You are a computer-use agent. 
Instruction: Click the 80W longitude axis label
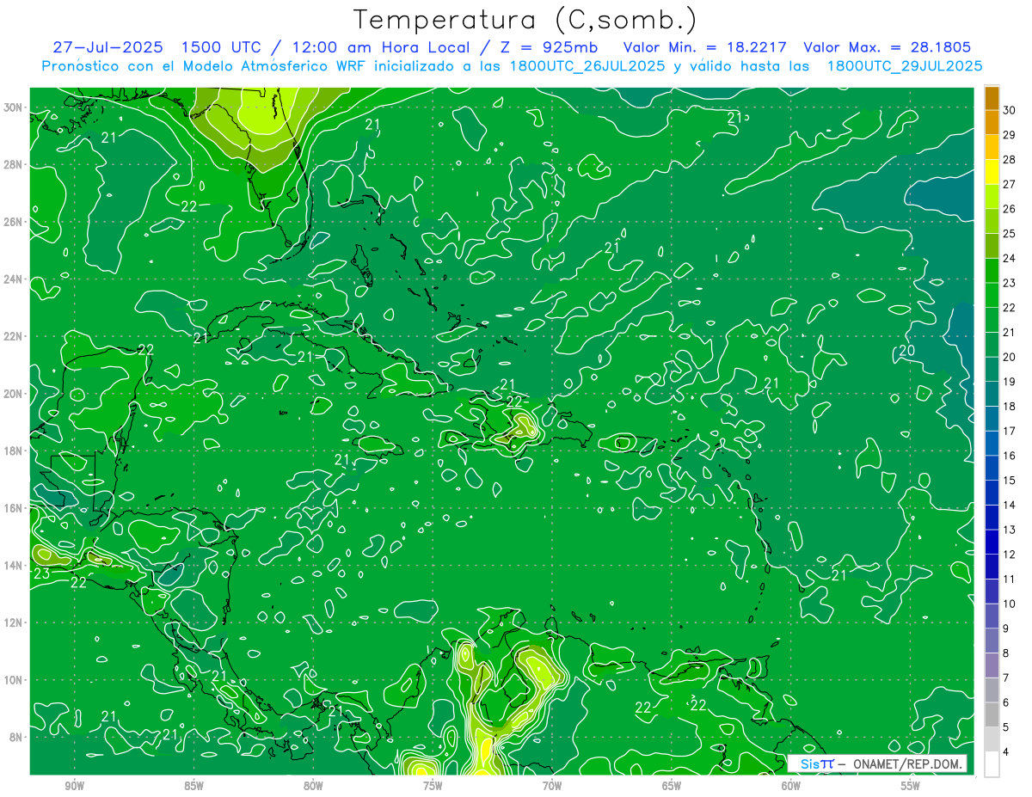(x=313, y=785)
